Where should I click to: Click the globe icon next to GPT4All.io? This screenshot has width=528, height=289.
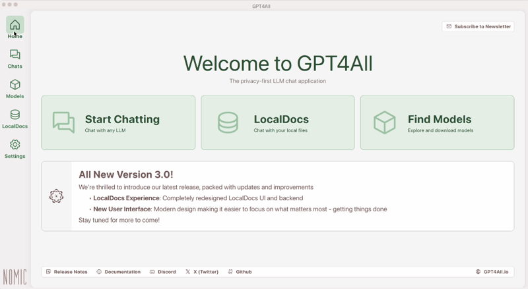point(478,272)
